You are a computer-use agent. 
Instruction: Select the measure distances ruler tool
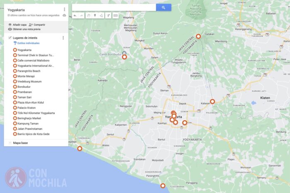click(116, 16)
